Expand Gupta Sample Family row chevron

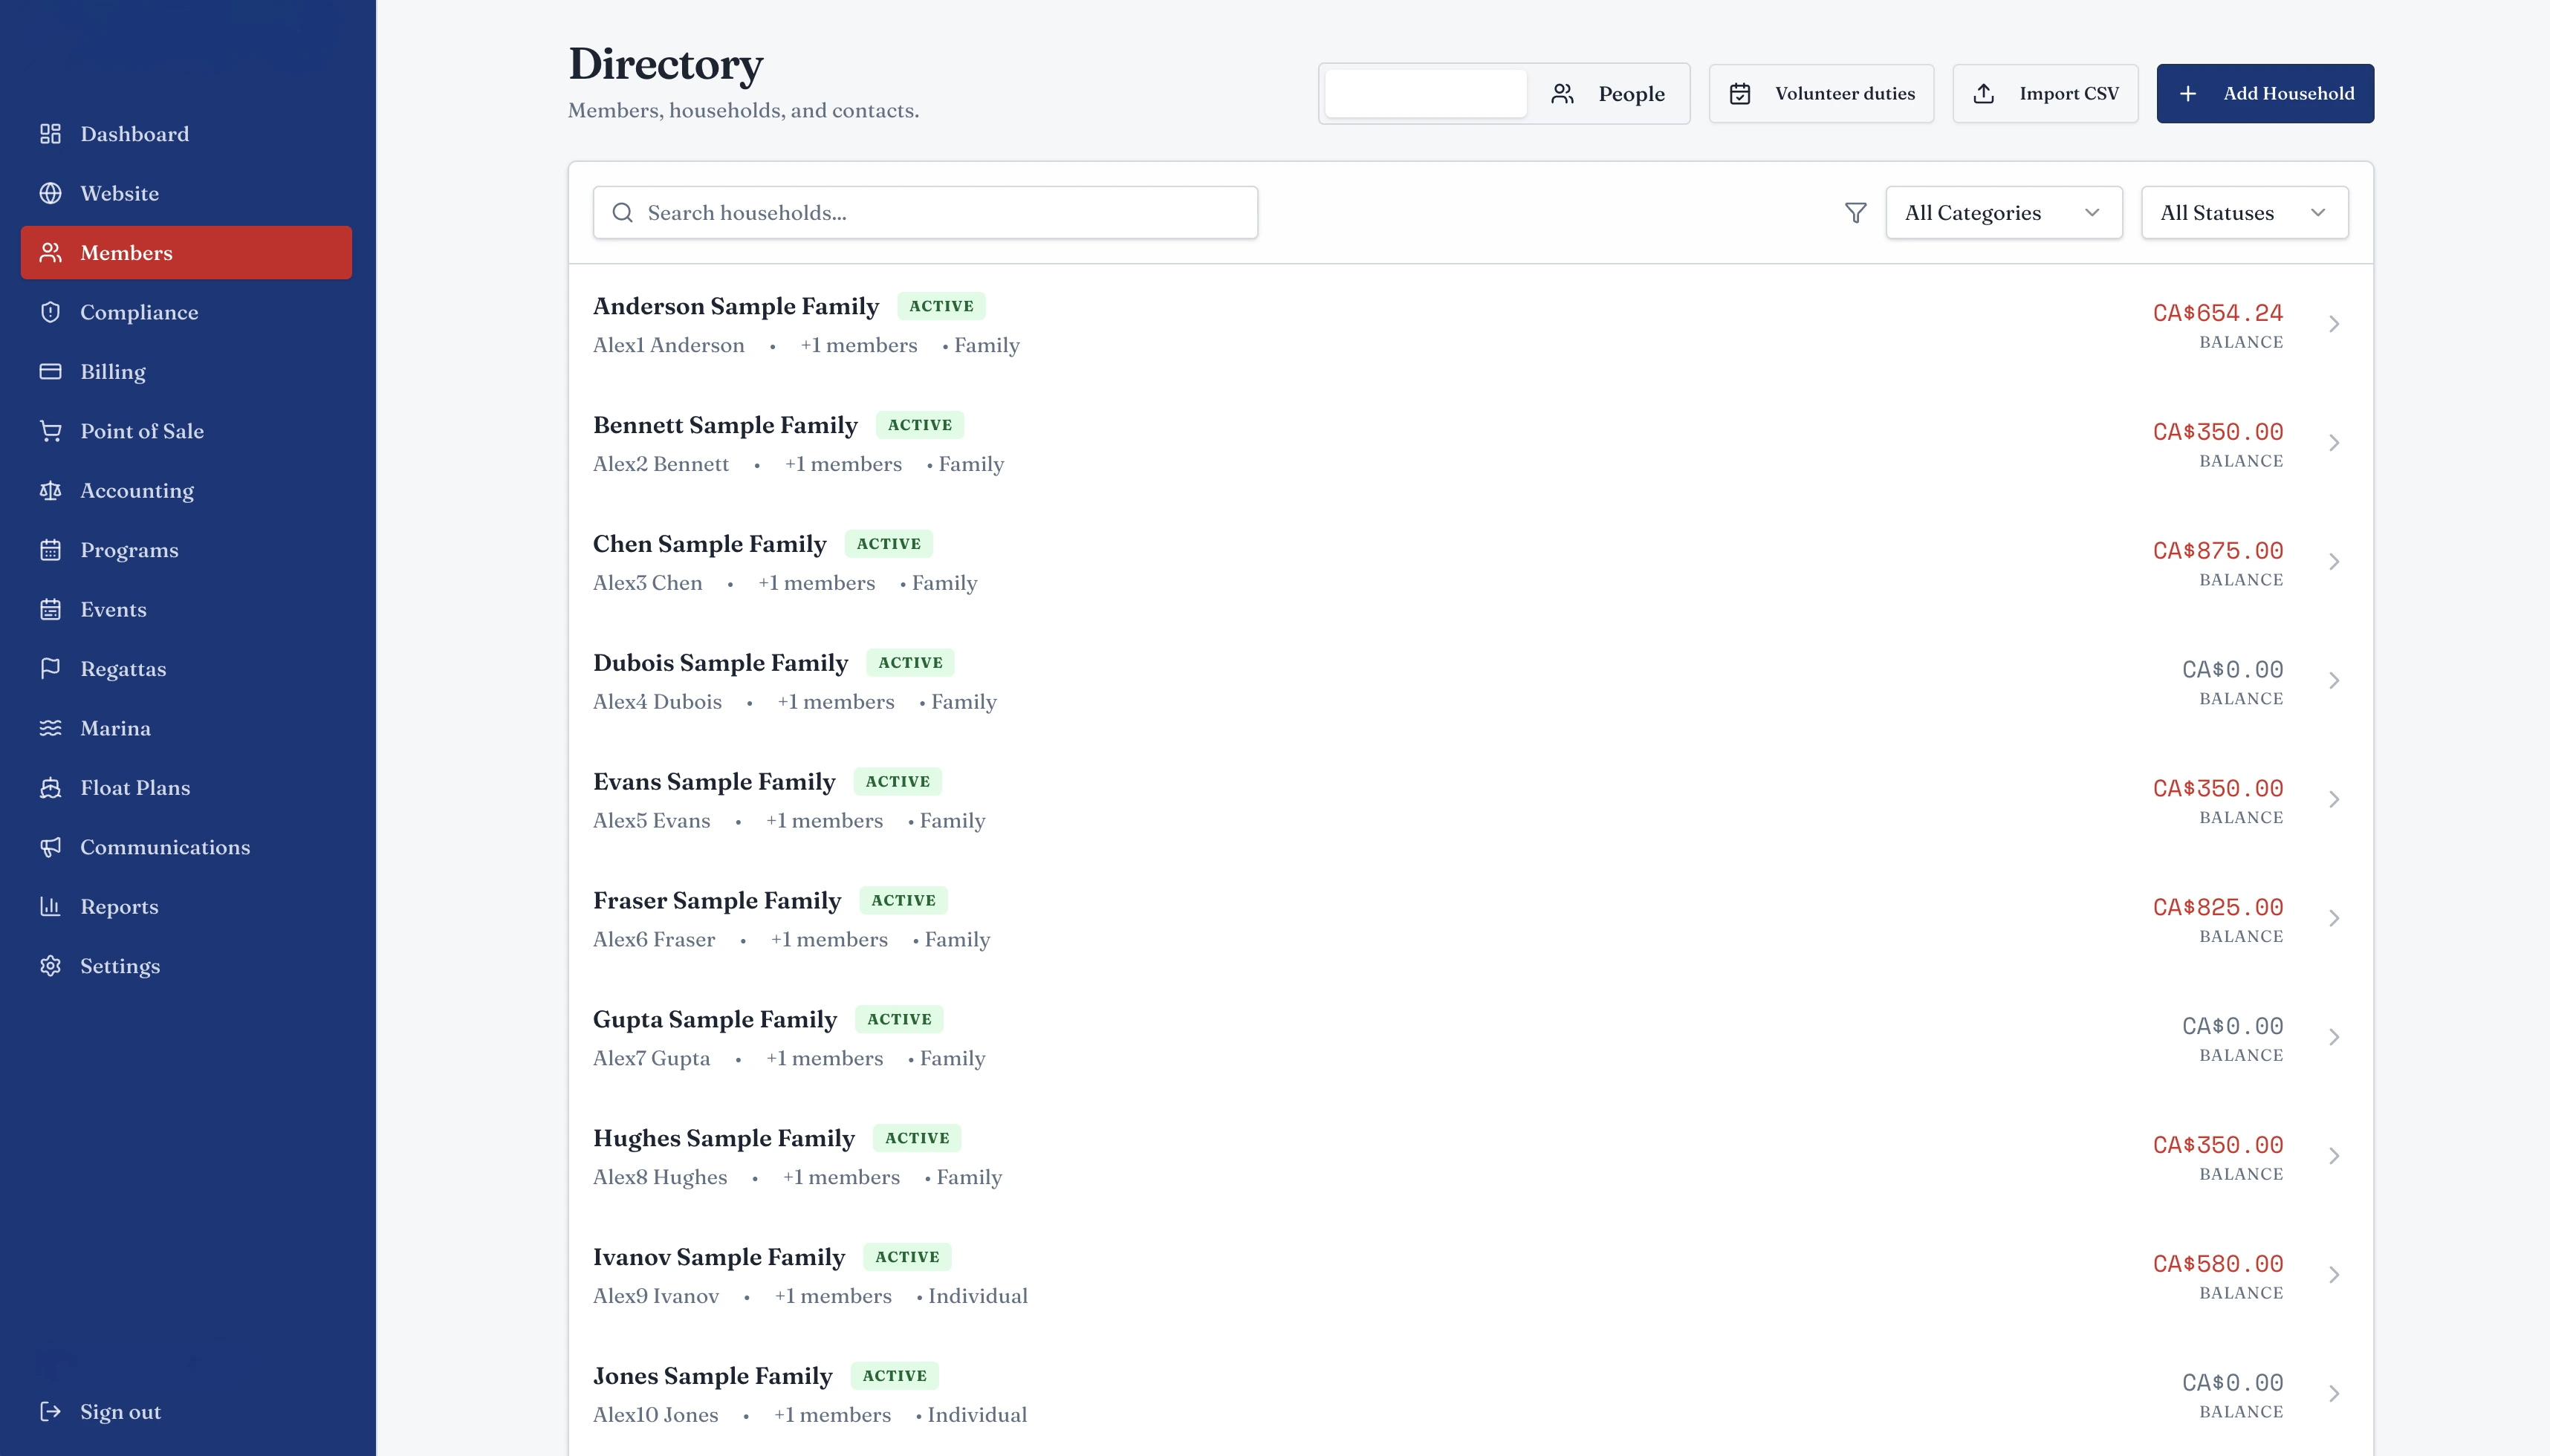2334,1037
